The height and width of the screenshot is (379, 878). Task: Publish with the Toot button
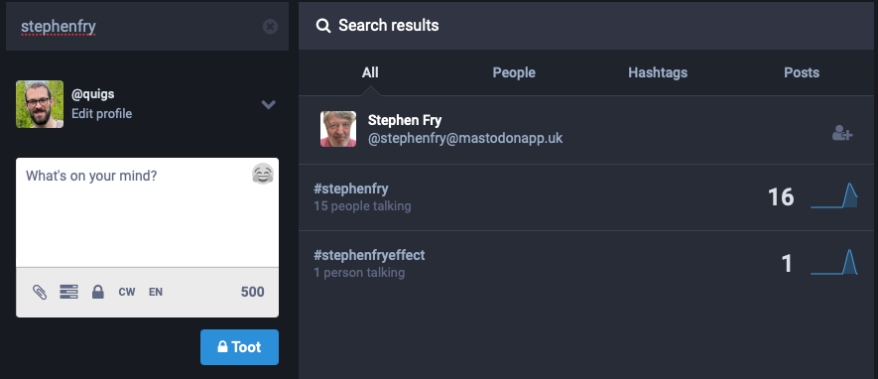pos(240,347)
